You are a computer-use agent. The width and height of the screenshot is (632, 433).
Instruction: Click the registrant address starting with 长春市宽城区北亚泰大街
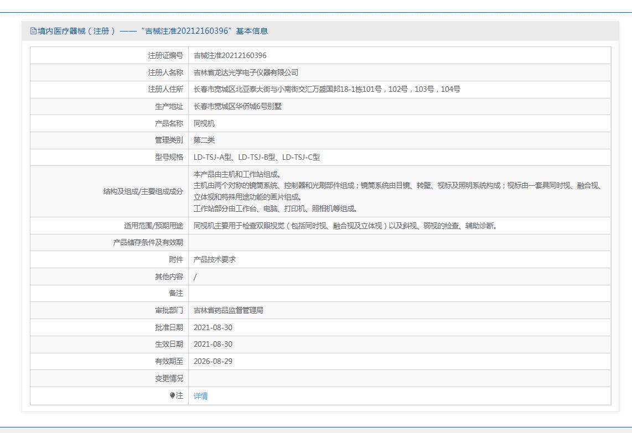click(x=327, y=90)
